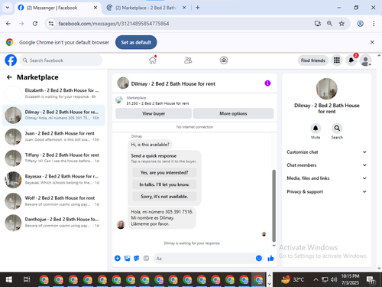Click Set as default button
The image size is (382, 287).
click(136, 42)
